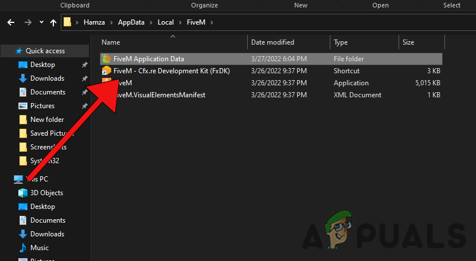Go forward with the right arrow button
This screenshot has height=261, width=476.
coord(28,22)
